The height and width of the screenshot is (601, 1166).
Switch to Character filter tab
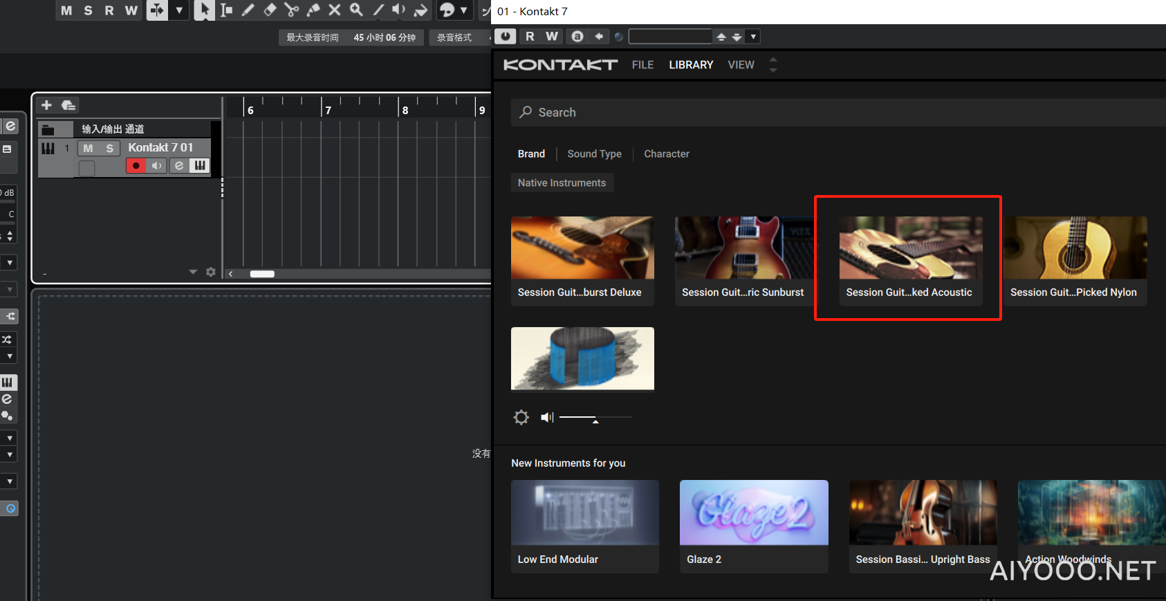[x=667, y=154]
